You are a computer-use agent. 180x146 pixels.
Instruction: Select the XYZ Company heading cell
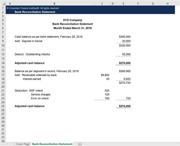73,20
